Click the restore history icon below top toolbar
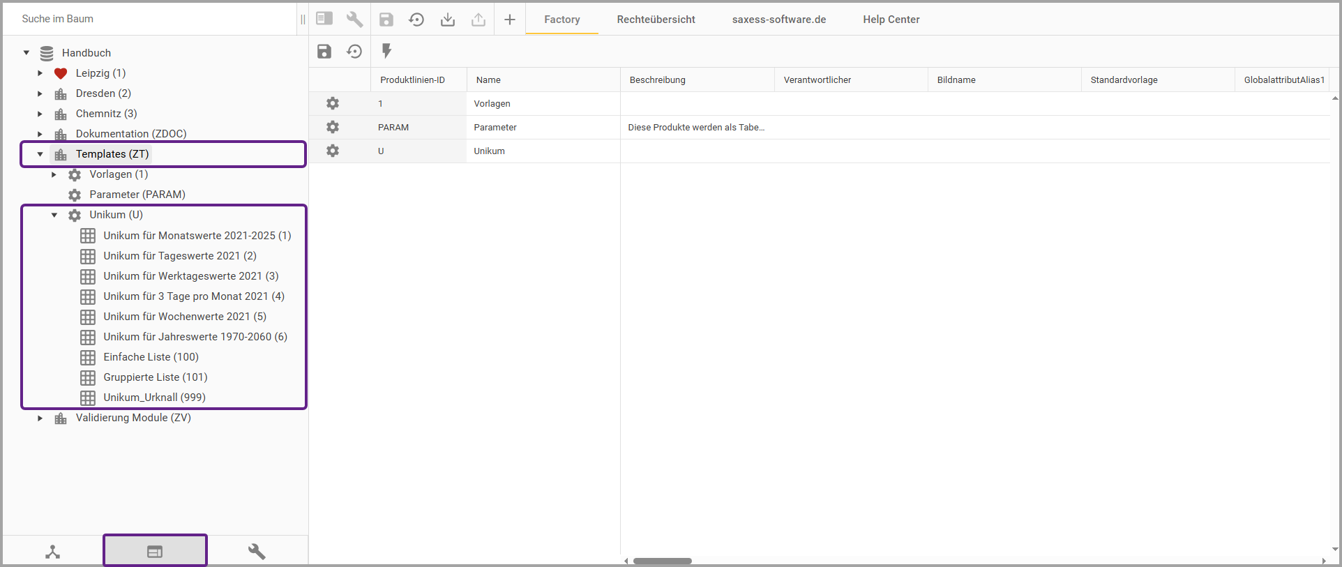 click(354, 51)
